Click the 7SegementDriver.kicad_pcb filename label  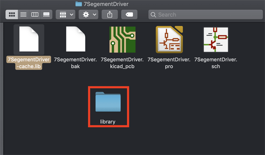point(122,63)
